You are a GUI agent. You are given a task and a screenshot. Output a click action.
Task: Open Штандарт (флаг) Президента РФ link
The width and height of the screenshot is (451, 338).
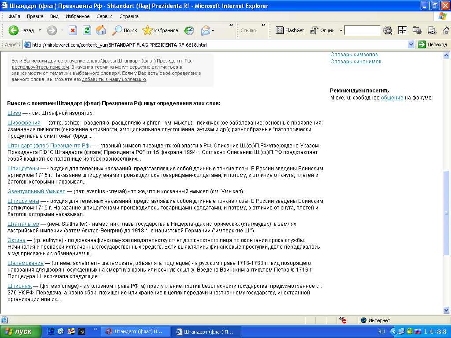click(48, 146)
